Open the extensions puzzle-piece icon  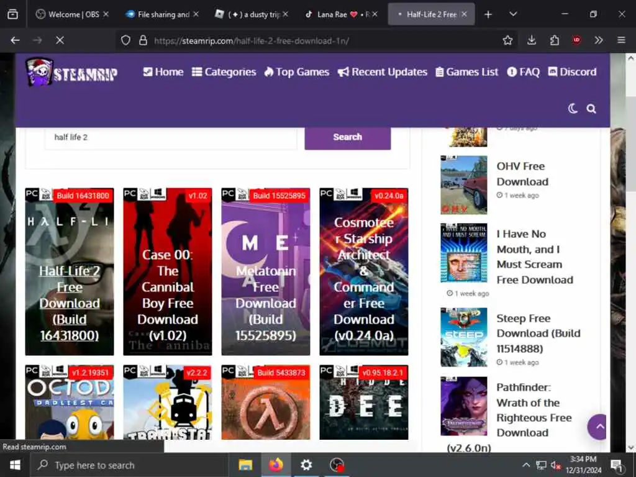click(554, 40)
